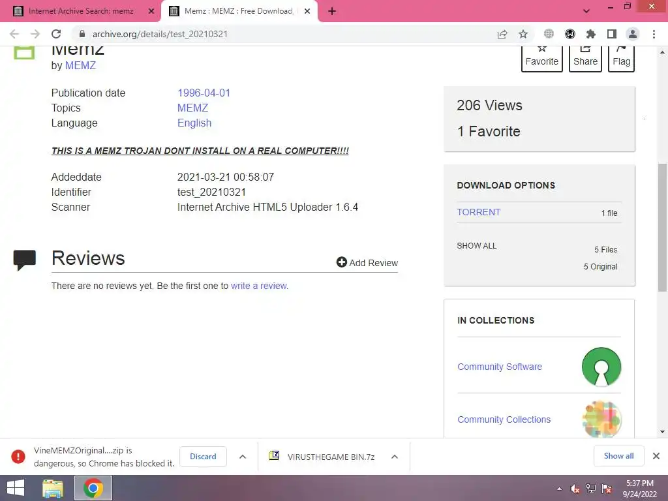Viewport: 668px width, 501px height.
Task: Discard the blocked VineMEMZOriginal zip download
Action: tap(203, 457)
